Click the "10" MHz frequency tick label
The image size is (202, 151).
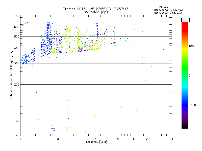[146, 139]
